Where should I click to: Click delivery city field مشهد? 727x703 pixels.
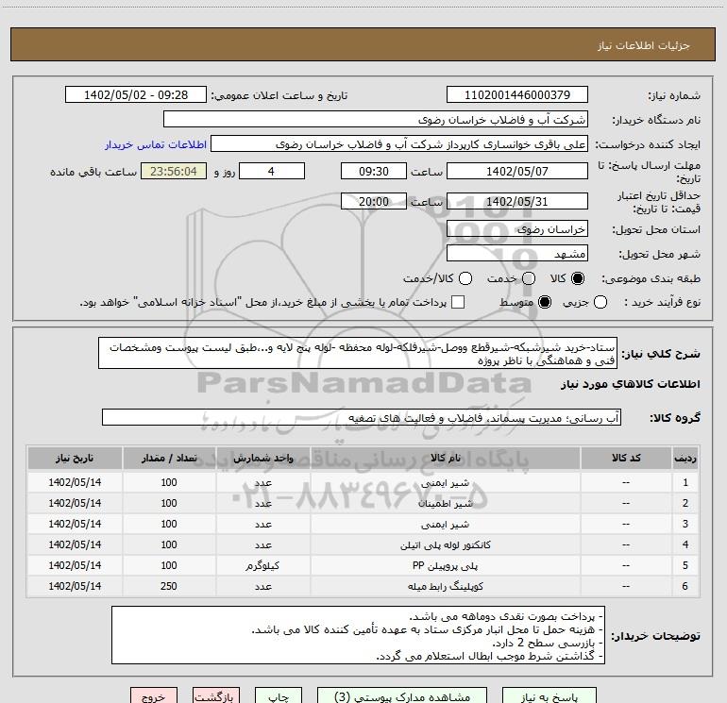coord(517,253)
